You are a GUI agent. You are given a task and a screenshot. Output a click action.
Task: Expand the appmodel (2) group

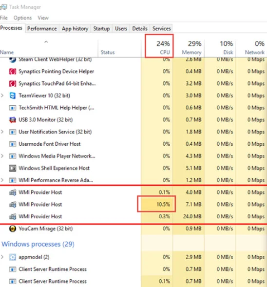[2, 257]
